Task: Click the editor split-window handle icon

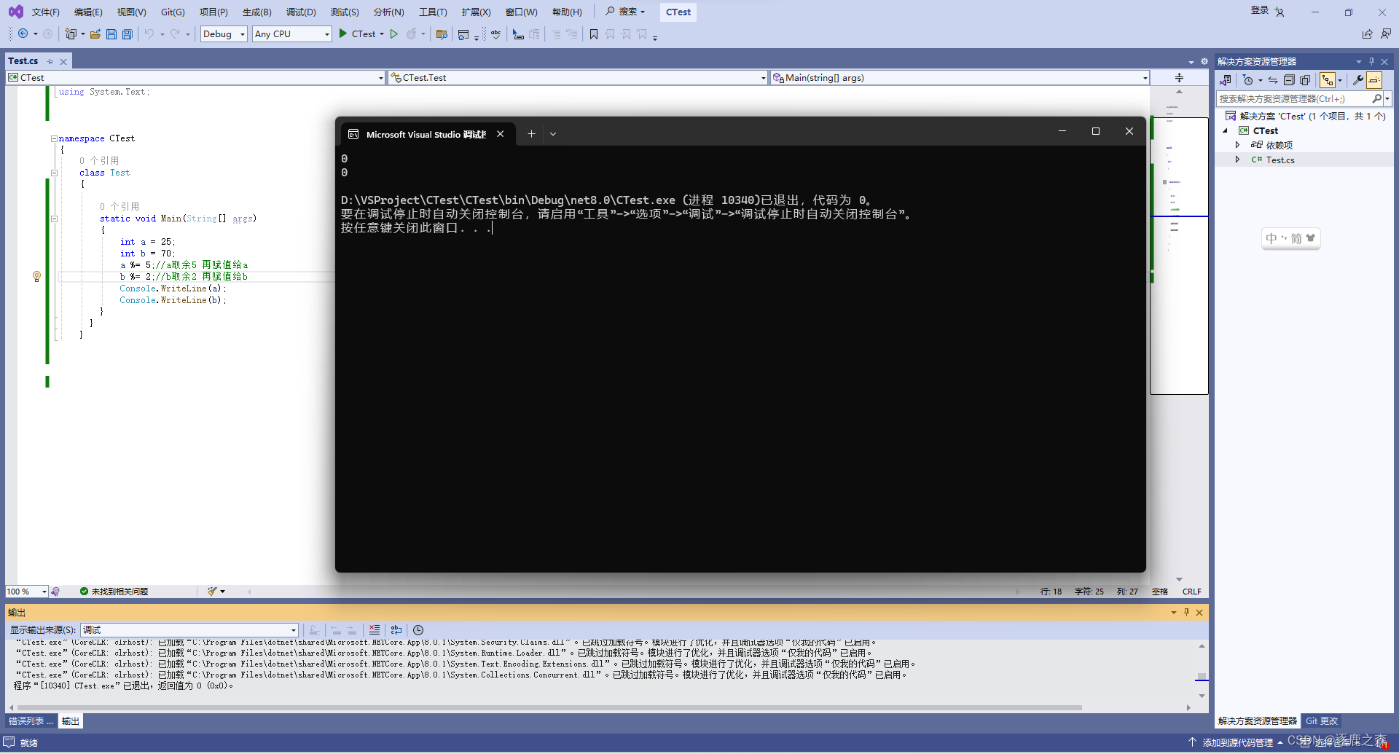Action: pyautogui.click(x=1179, y=78)
